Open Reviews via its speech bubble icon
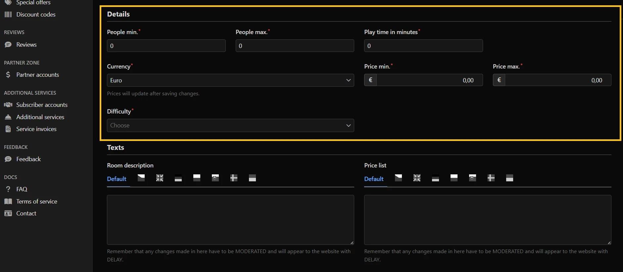 pos(8,45)
